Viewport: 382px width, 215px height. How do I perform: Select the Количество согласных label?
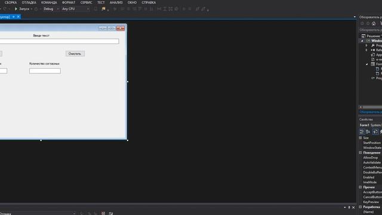click(x=44, y=64)
